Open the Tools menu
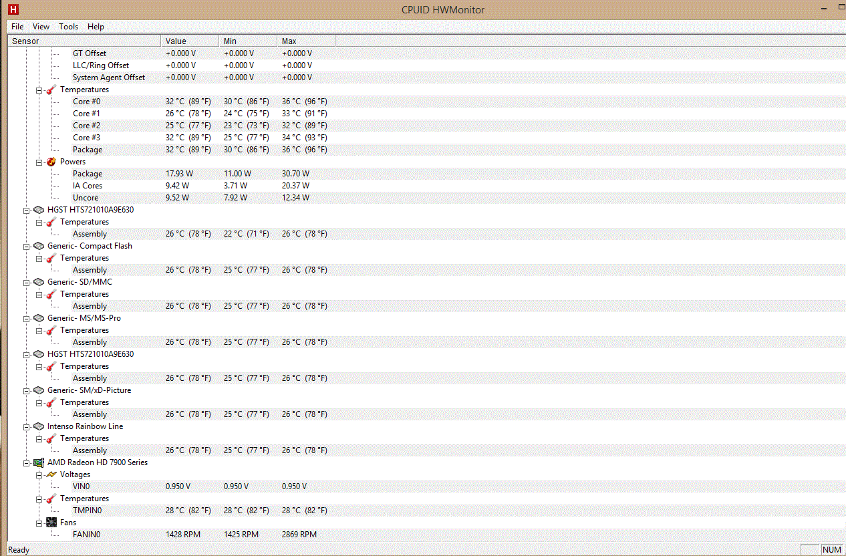This screenshot has width=846, height=556. 68,27
